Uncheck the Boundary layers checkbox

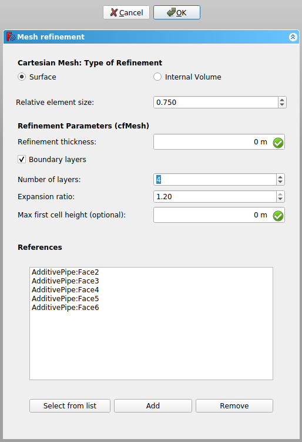pos(22,159)
